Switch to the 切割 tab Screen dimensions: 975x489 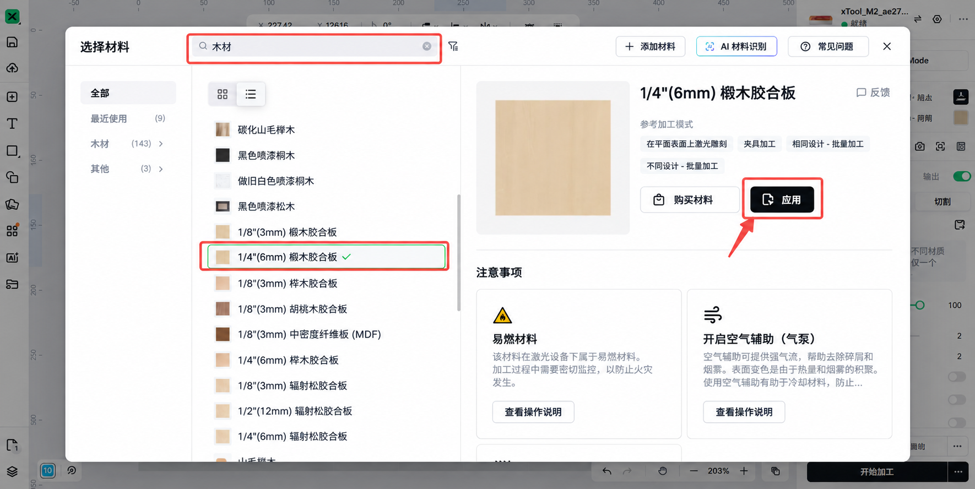coord(942,202)
